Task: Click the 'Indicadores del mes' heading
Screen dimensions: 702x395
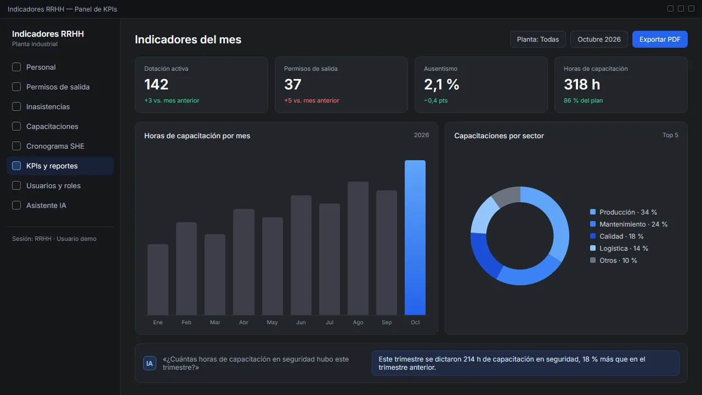Action: pyautogui.click(x=188, y=39)
